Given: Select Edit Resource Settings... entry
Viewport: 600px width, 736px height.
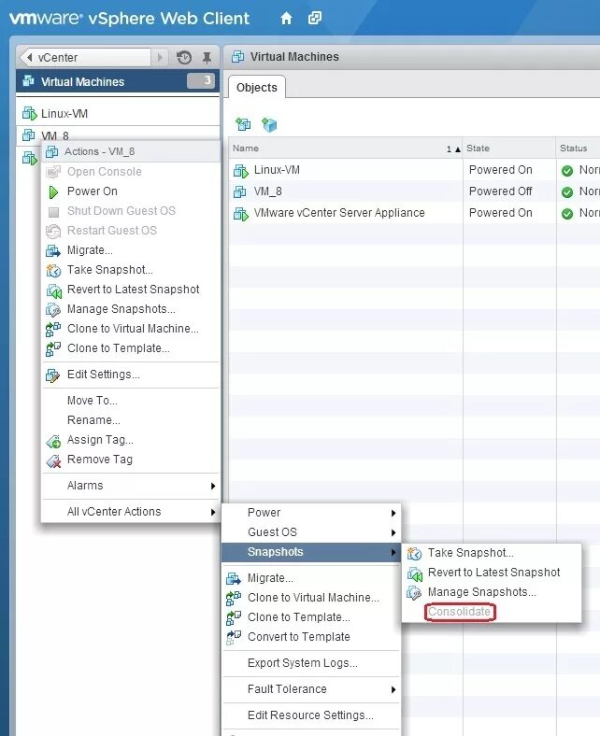Looking at the screenshot, I should [311, 715].
